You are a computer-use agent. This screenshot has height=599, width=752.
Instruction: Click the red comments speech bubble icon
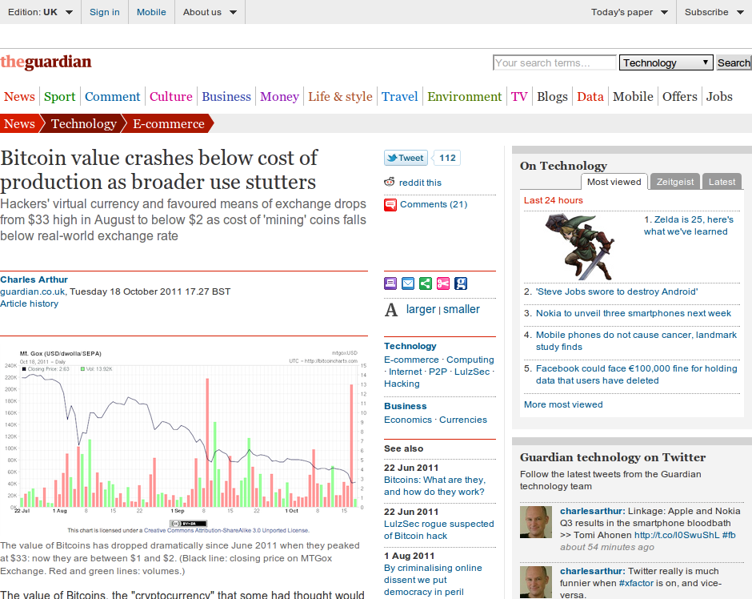390,205
